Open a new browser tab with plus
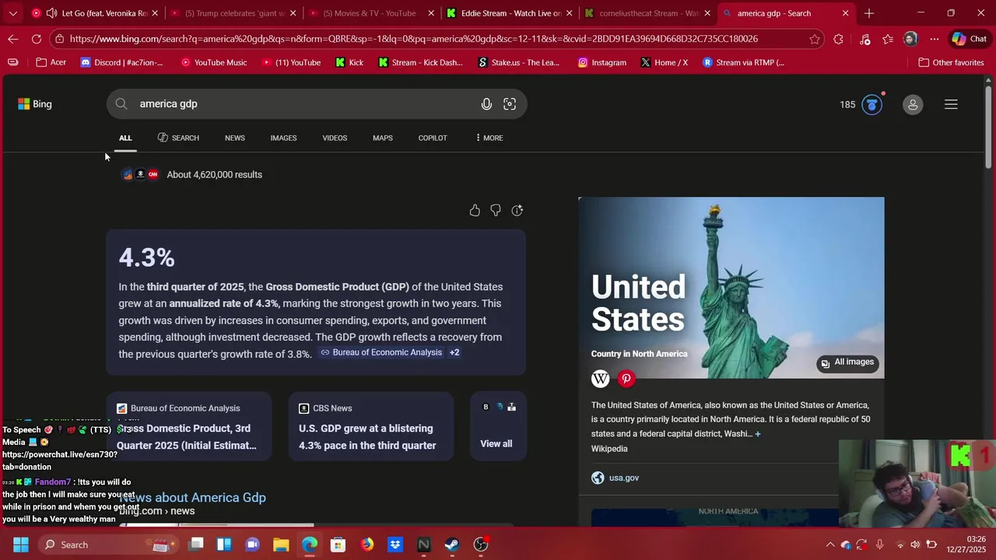Image resolution: width=996 pixels, height=560 pixels. (869, 13)
